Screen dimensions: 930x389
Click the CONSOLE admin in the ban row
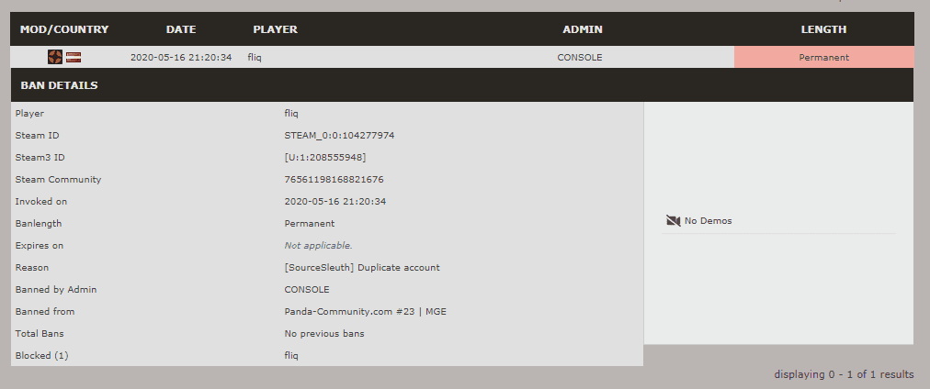580,57
